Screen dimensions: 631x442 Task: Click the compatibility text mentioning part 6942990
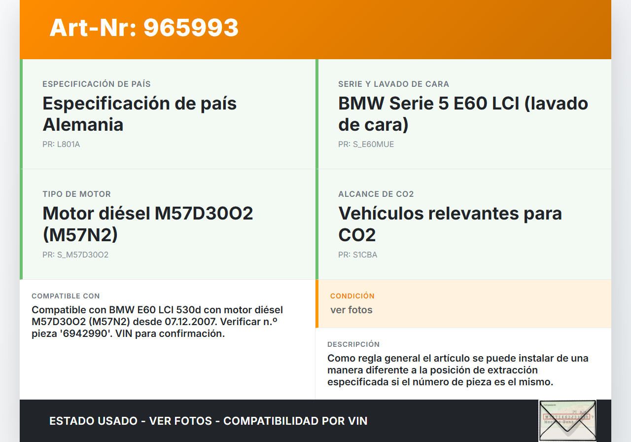(x=158, y=322)
